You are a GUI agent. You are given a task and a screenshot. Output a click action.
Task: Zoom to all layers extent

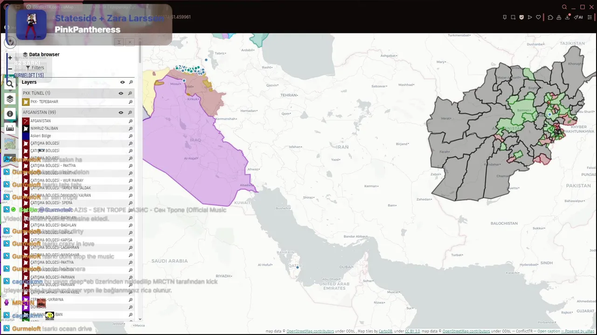pyautogui.click(x=131, y=82)
